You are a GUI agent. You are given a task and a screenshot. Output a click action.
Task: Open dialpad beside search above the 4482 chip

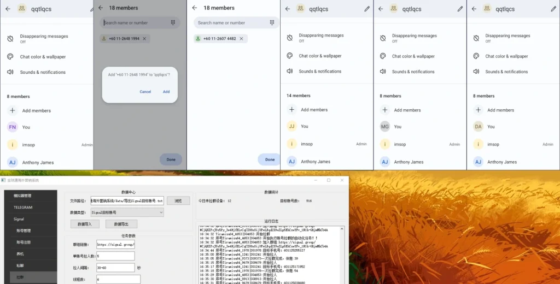272,22
